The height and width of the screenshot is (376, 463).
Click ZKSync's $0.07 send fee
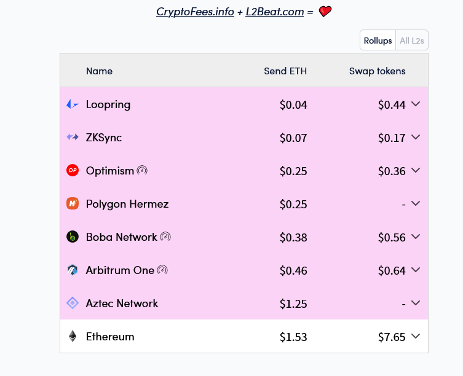293,138
